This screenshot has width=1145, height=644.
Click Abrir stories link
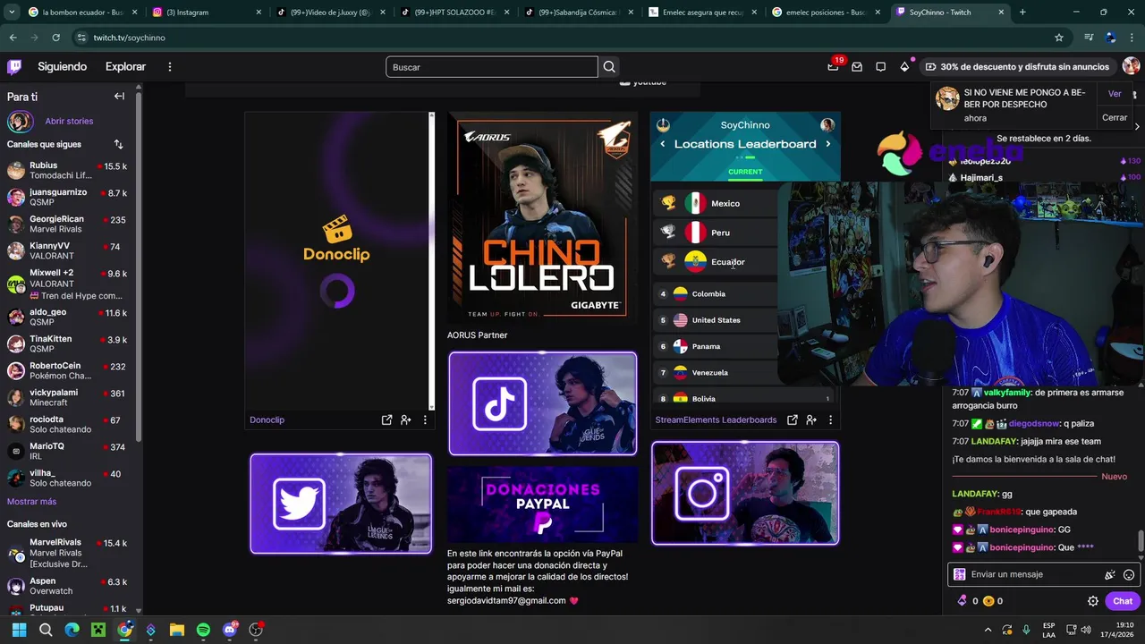tap(69, 121)
